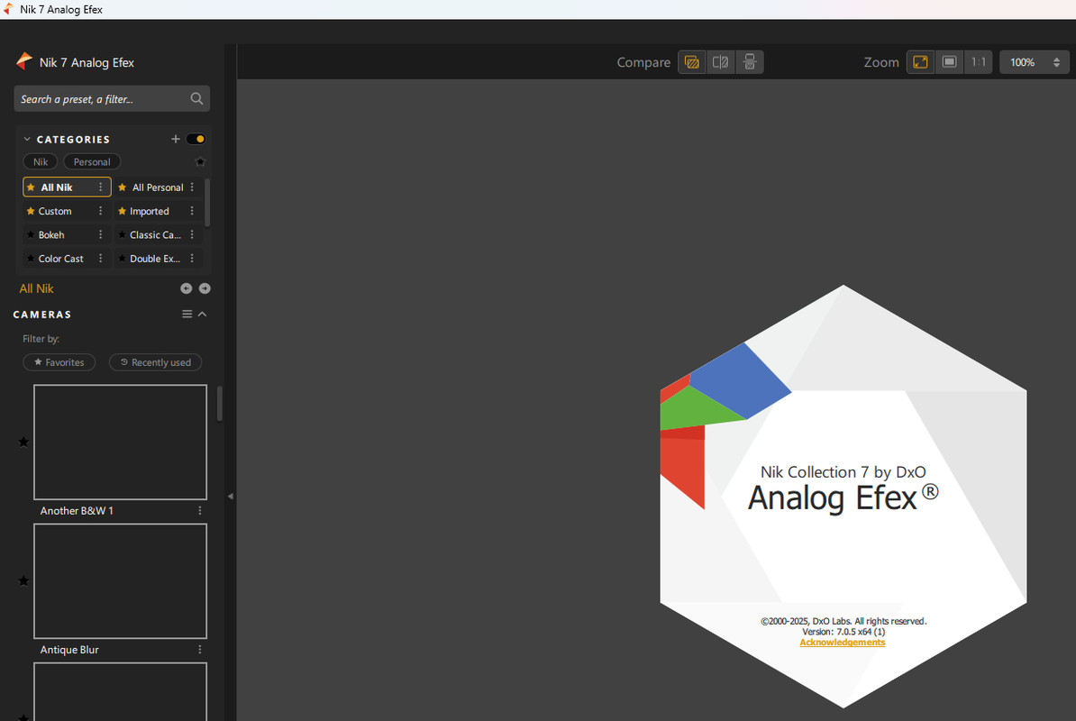Image resolution: width=1076 pixels, height=721 pixels.
Task: Open the Imported category three-dot menu
Action: 192,211
